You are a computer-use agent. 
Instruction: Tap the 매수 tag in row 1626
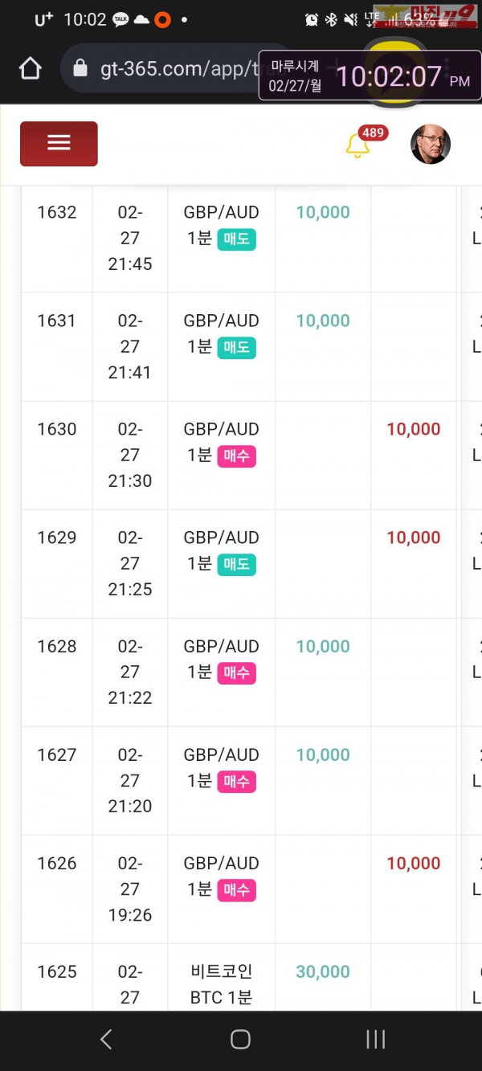236,889
